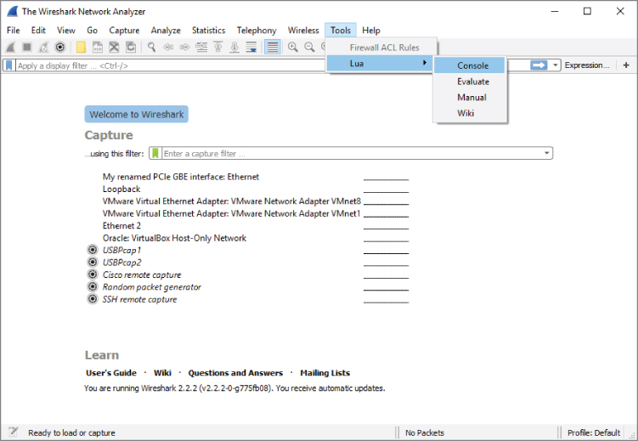Viewport: 638px width, 441px height.
Task: Open the Help menu
Action: (x=371, y=30)
